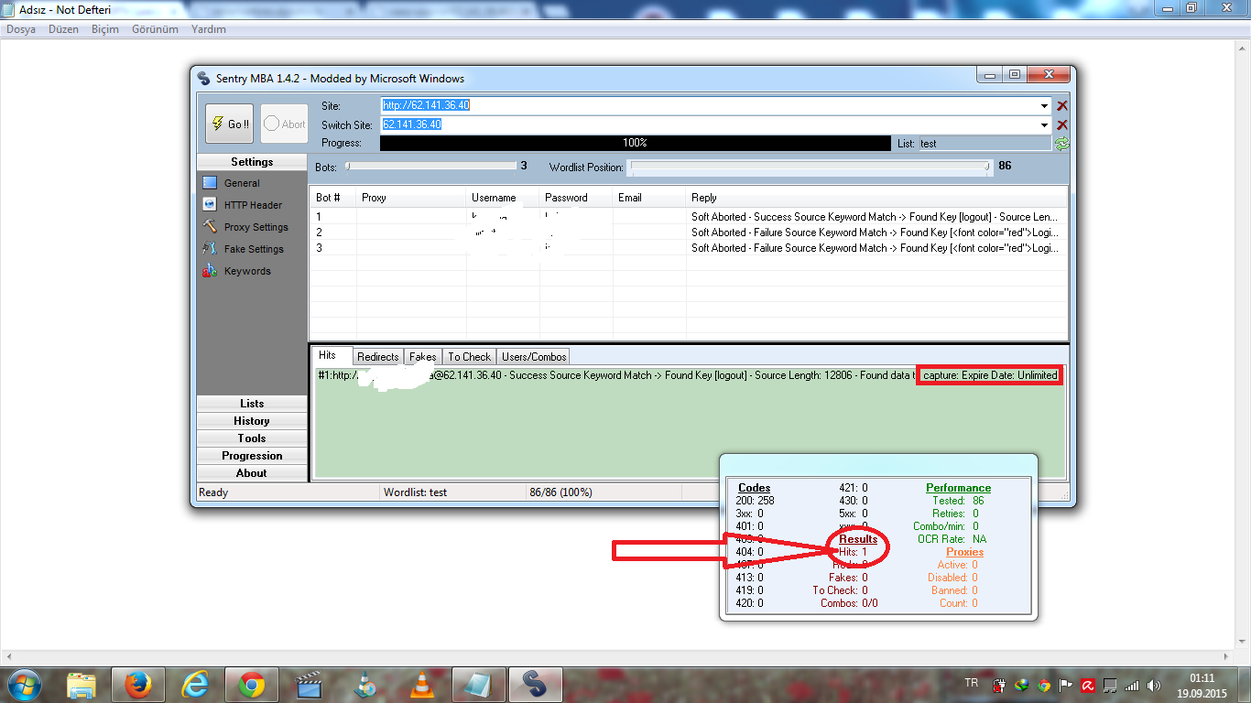Switch to the Users/Combos tab
This screenshot has width=1251, height=703.
tap(534, 357)
